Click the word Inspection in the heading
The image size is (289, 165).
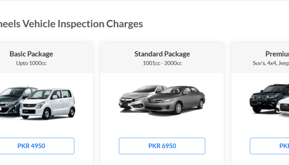point(81,24)
